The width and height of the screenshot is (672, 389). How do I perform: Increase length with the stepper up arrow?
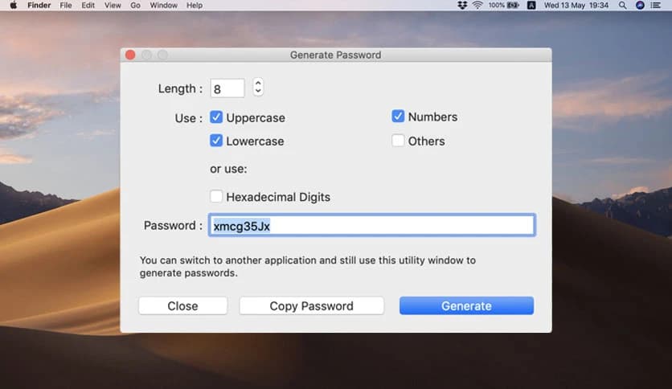coord(257,83)
